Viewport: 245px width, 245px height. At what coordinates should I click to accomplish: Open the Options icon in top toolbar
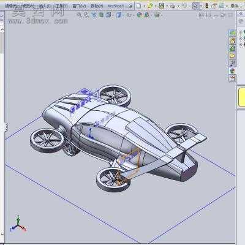222,6
